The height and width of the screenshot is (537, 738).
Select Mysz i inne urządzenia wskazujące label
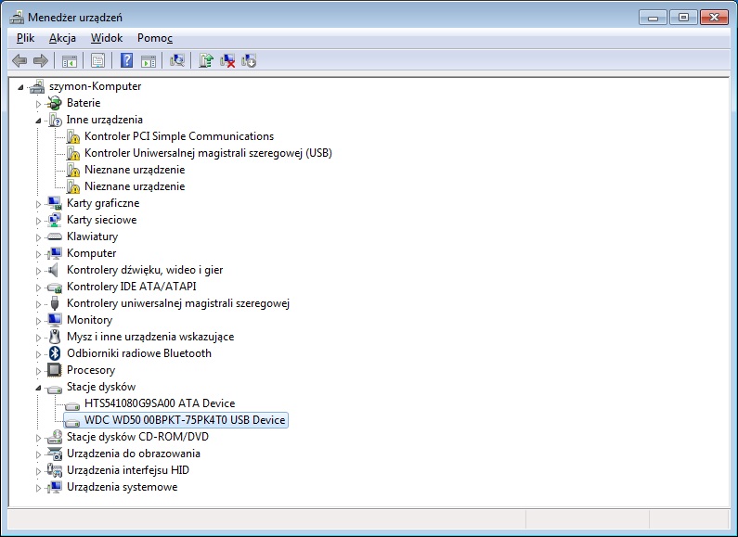[x=150, y=337]
